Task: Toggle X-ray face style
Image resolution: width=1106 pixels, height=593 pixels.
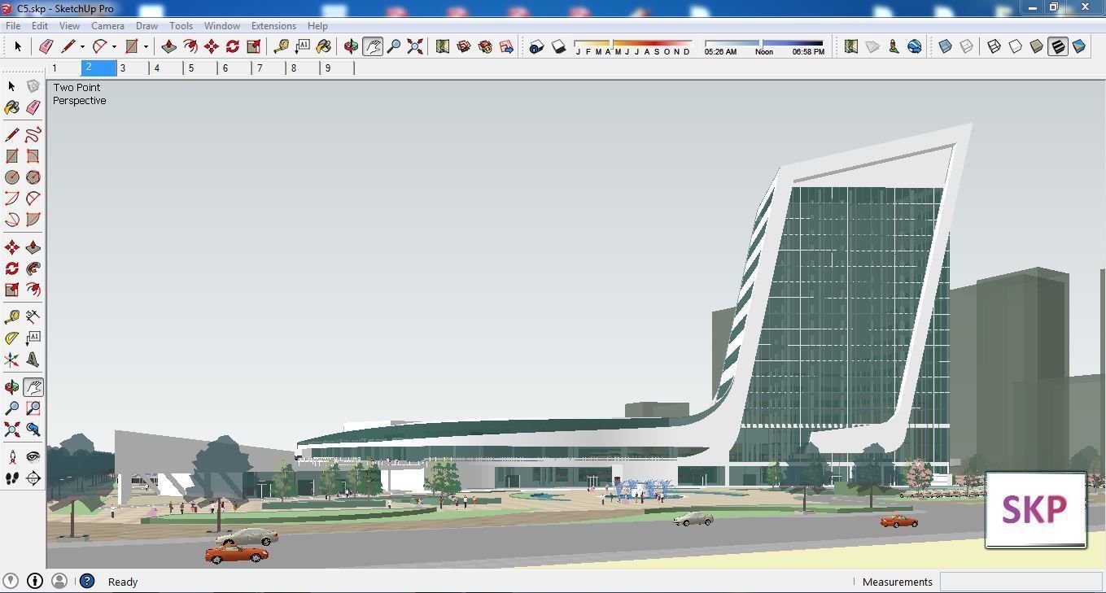Action: point(946,46)
